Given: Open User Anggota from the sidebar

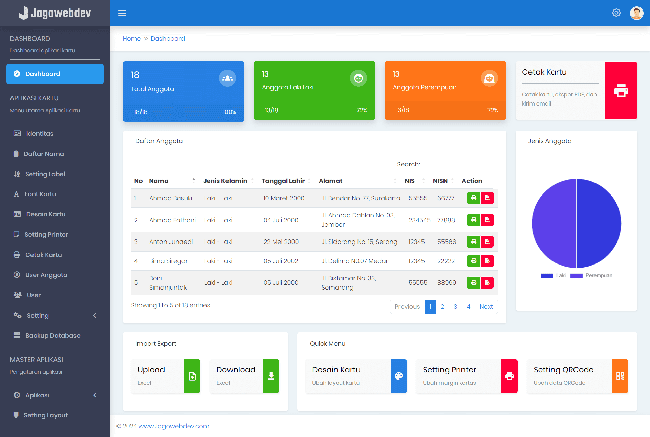Looking at the screenshot, I should click(x=46, y=275).
